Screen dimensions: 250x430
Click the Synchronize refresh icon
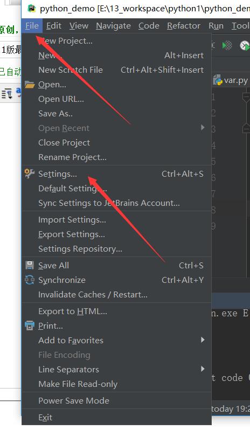point(30,280)
